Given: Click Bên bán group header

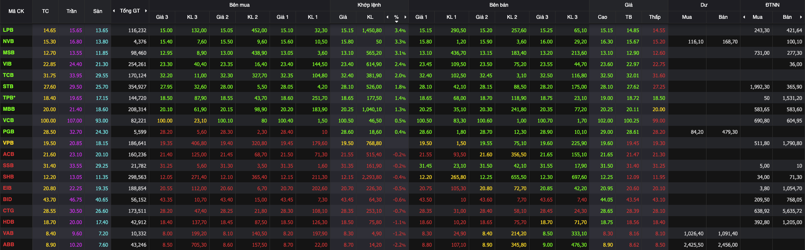Looking at the screenshot, I should pyautogui.click(x=499, y=5).
